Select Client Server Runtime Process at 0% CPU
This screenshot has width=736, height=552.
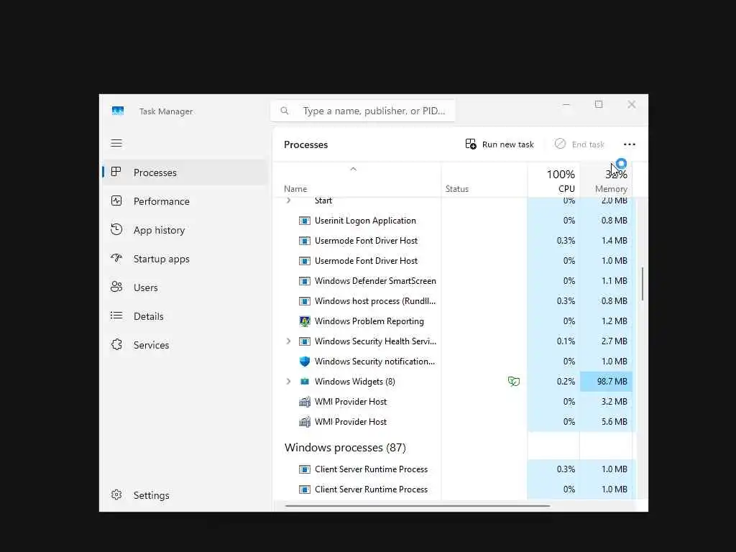point(454,489)
